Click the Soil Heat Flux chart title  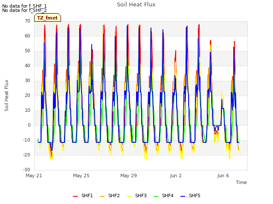pyautogui.click(x=136, y=5)
